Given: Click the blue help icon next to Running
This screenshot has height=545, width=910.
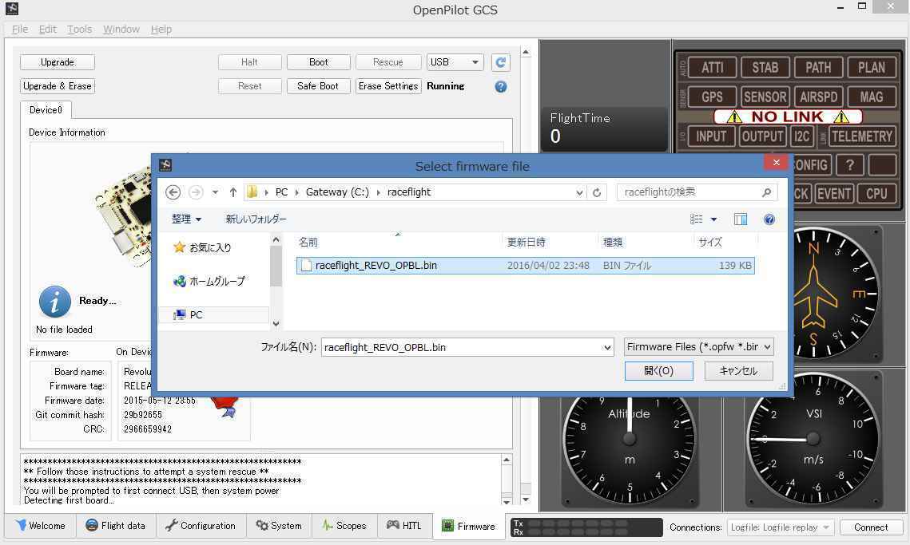Looking at the screenshot, I should [x=501, y=86].
